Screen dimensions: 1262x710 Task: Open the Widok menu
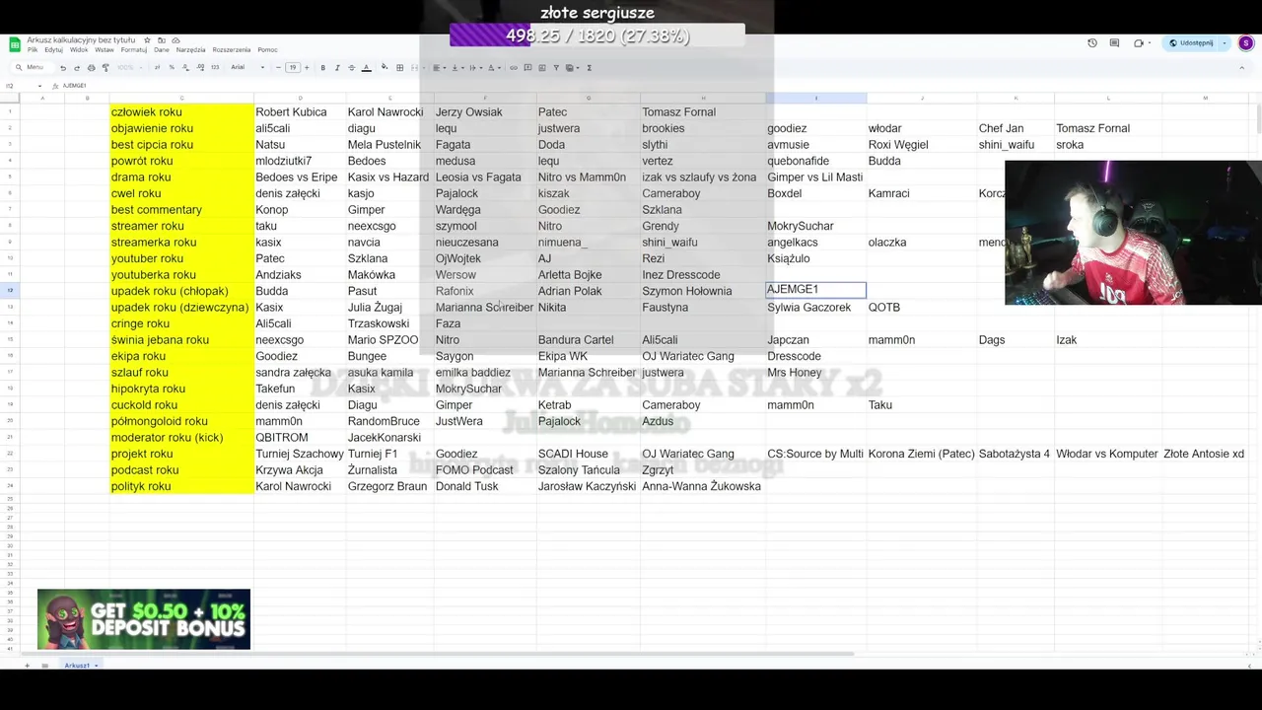[x=79, y=49]
